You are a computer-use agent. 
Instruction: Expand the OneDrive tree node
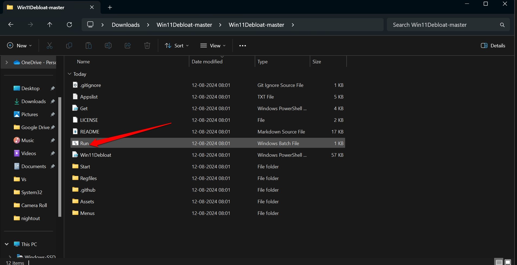tap(7, 62)
